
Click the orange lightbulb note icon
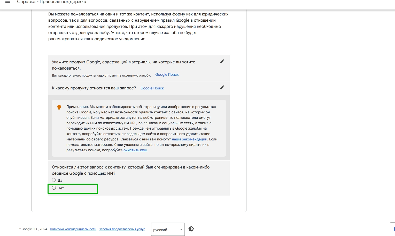point(59,107)
